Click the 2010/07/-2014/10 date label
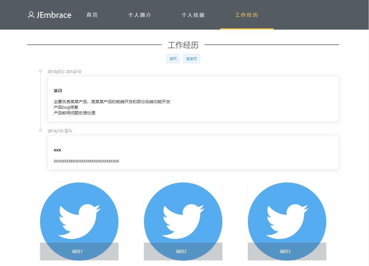The height and width of the screenshot is (266, 369). pyautogui.click(x=64, y=72)
